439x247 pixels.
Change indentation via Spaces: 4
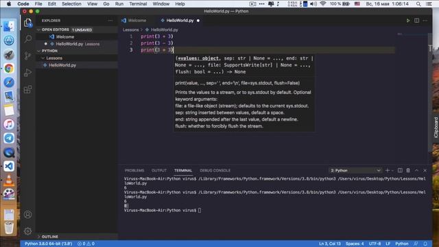tap(355, 244)
